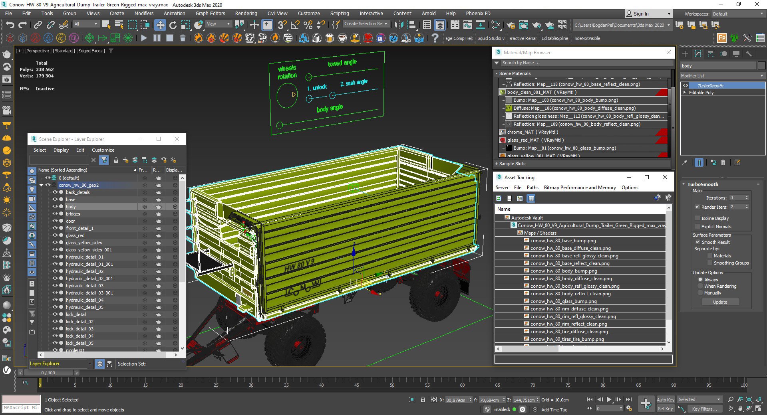Select the Select and Rotate tool
Screen dimensions: 767x415
(173, 25)
